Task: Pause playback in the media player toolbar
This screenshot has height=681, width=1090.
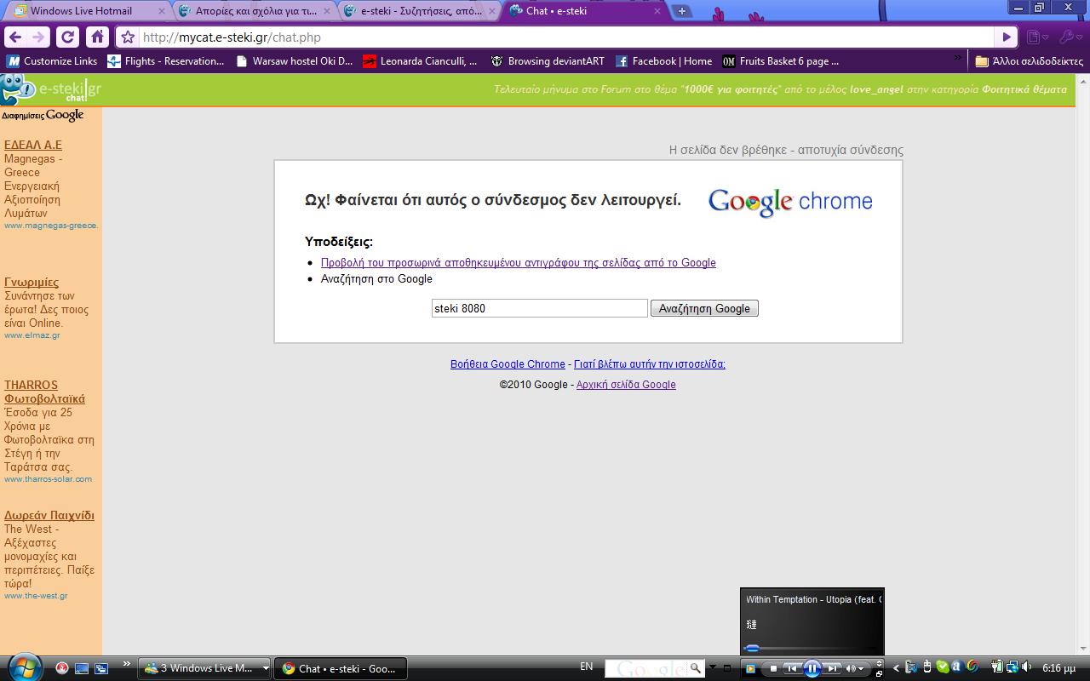Action: pyautogui.click(x=812, y=668)
